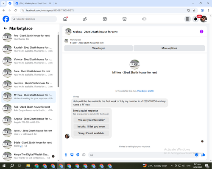Open Raudel's conversation in the list
Image resolution: width=212 pixels, height=169 pixels.
click(x=29, y=49)
